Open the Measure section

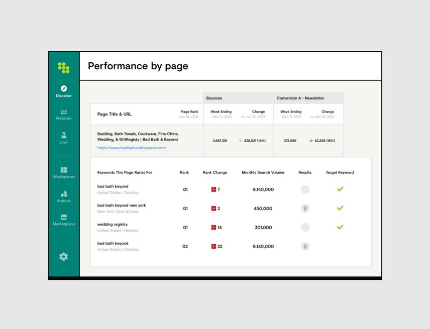click(64, 115)
